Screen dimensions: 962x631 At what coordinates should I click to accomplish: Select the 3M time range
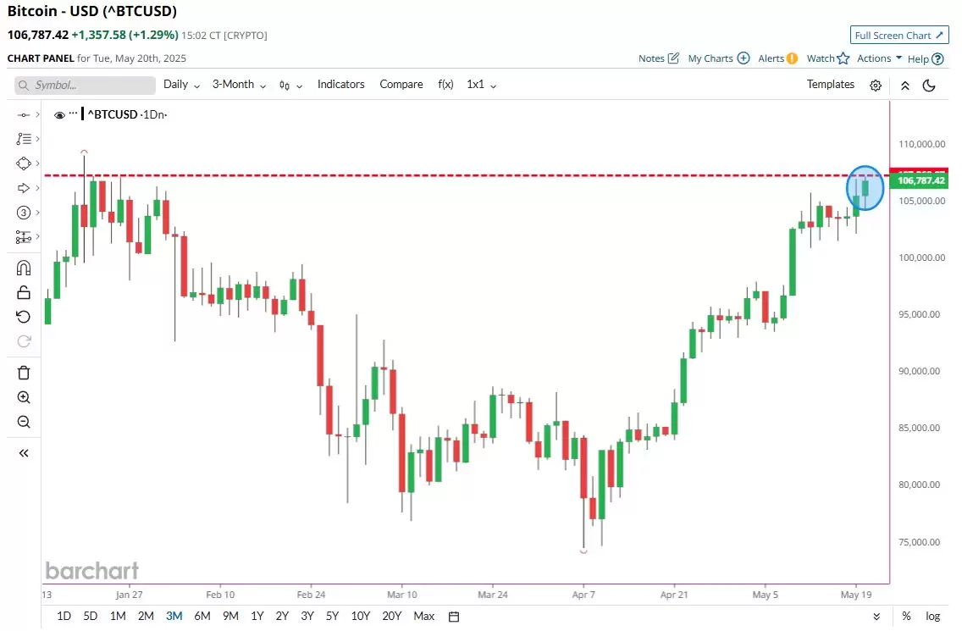point(174,616)
